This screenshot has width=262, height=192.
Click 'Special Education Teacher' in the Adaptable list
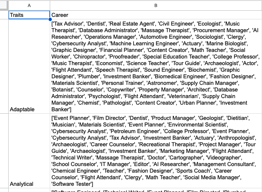coord(175,56)
